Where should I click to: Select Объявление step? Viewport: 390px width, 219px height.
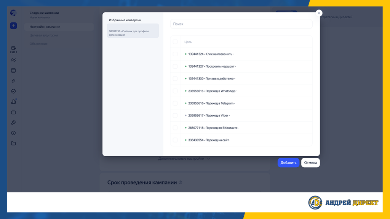tap(38, 44)
